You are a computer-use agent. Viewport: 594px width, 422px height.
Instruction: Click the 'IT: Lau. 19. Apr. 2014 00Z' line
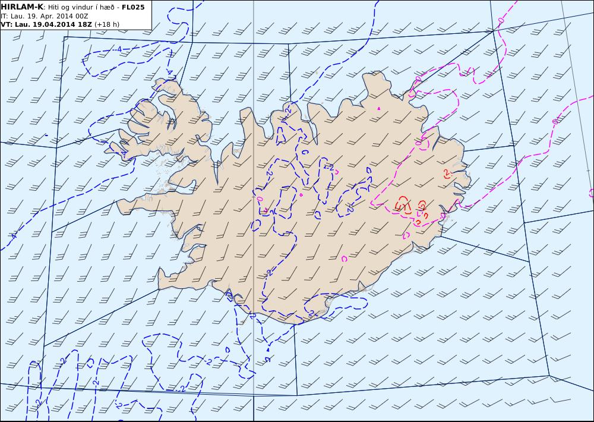(x=45, y=16)
